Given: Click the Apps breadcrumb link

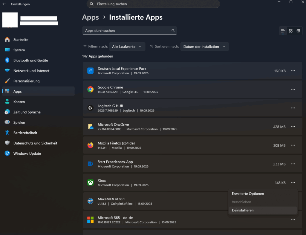Looking at the screenshot, I should 90,17.
